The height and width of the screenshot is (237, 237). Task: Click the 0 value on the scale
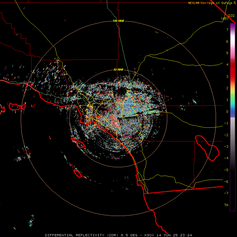click(x=227, y=112)
